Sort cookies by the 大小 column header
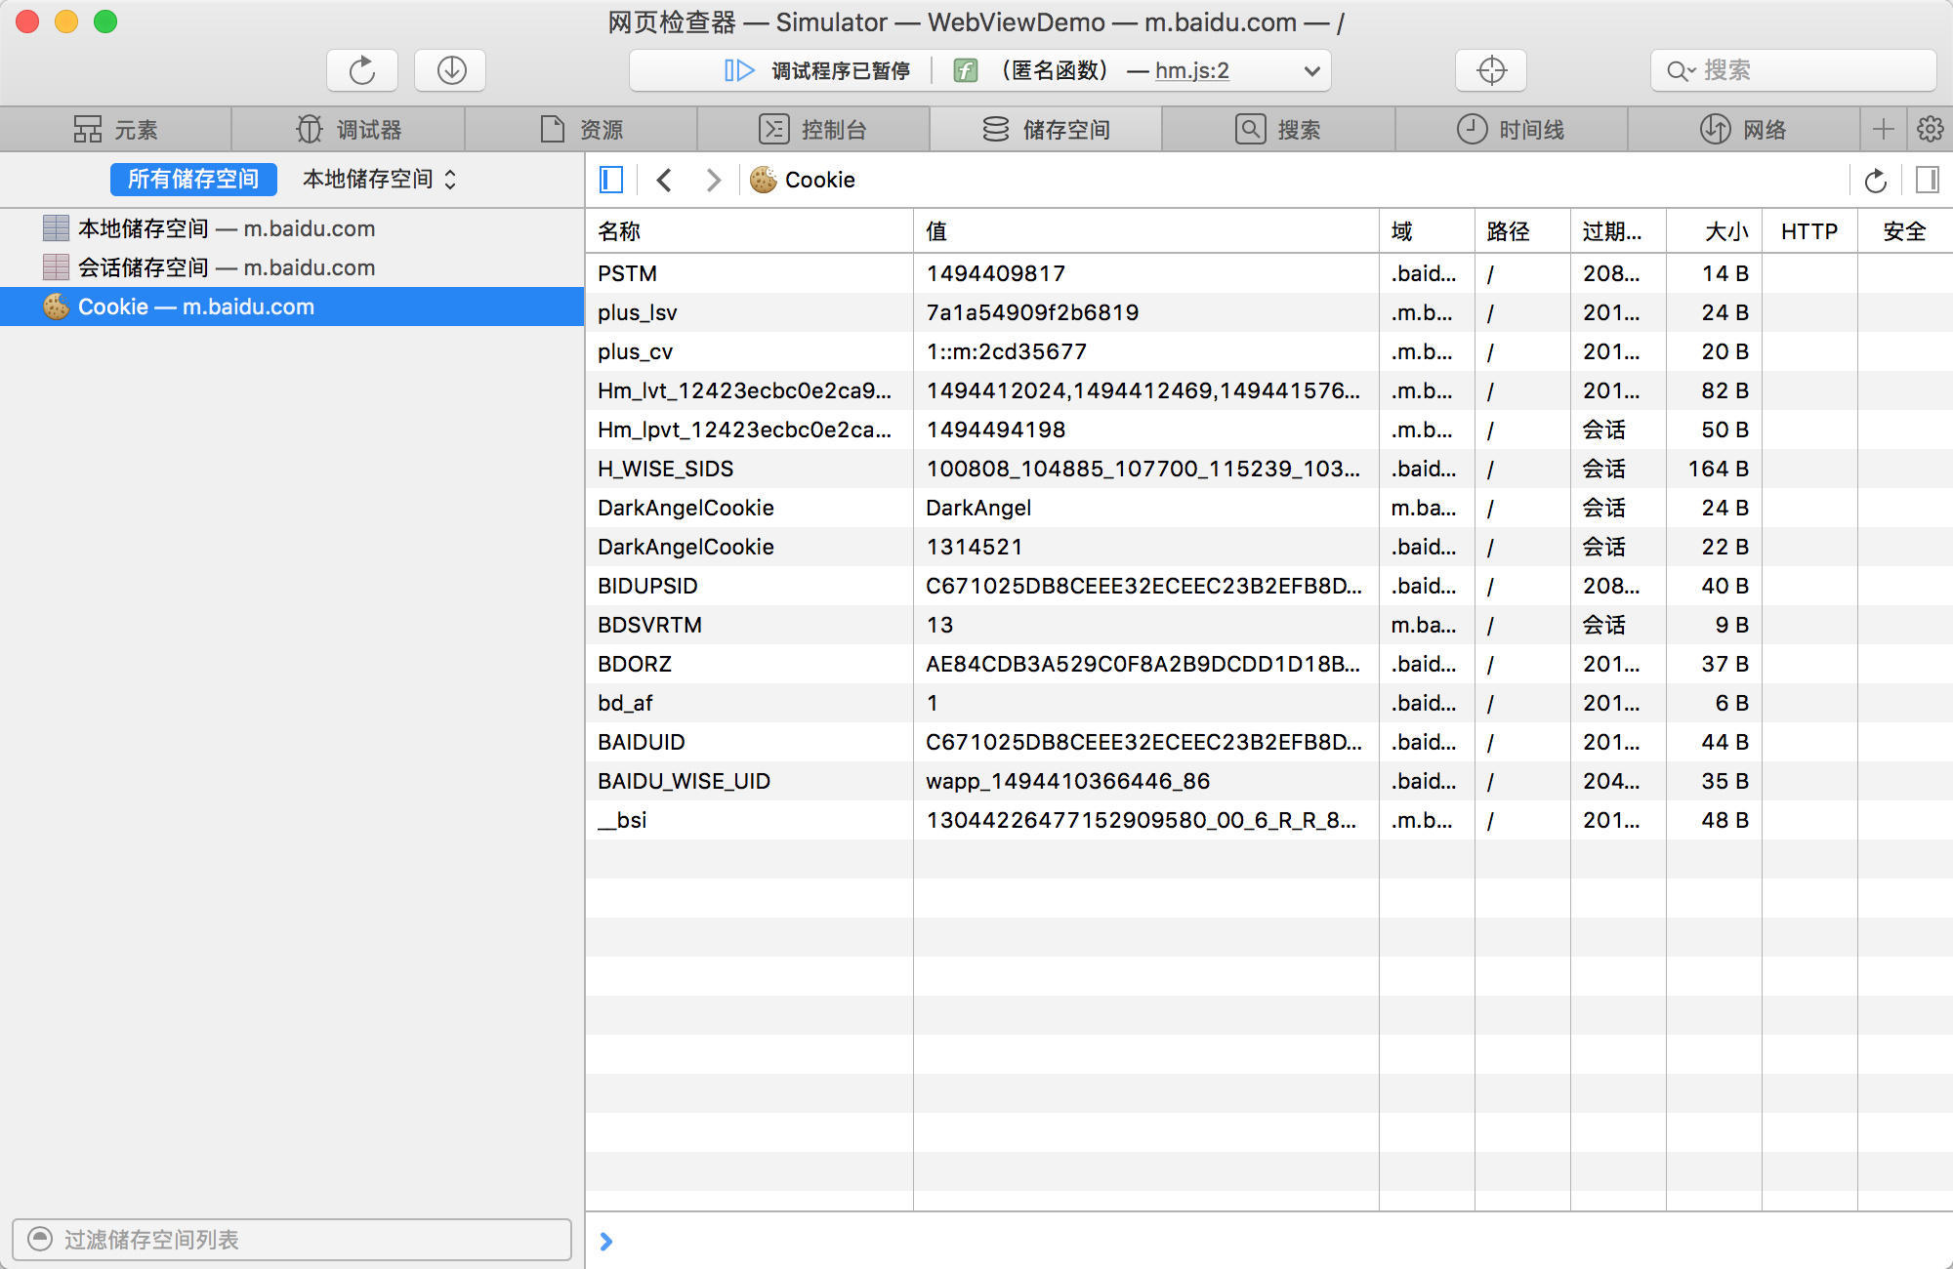This screenshot has width=1953, height=1269. [1725, 231]
